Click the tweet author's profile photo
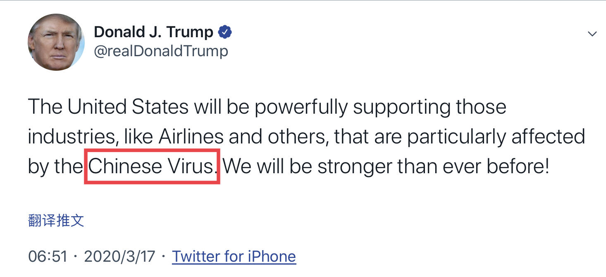 click(56, 42)
